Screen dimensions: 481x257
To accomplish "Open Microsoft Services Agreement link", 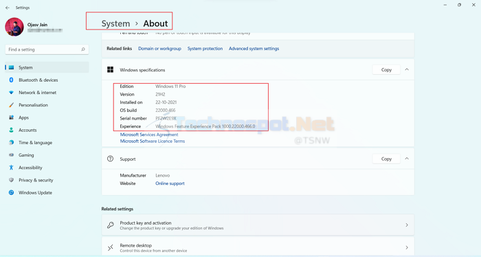I will [149, 135].
